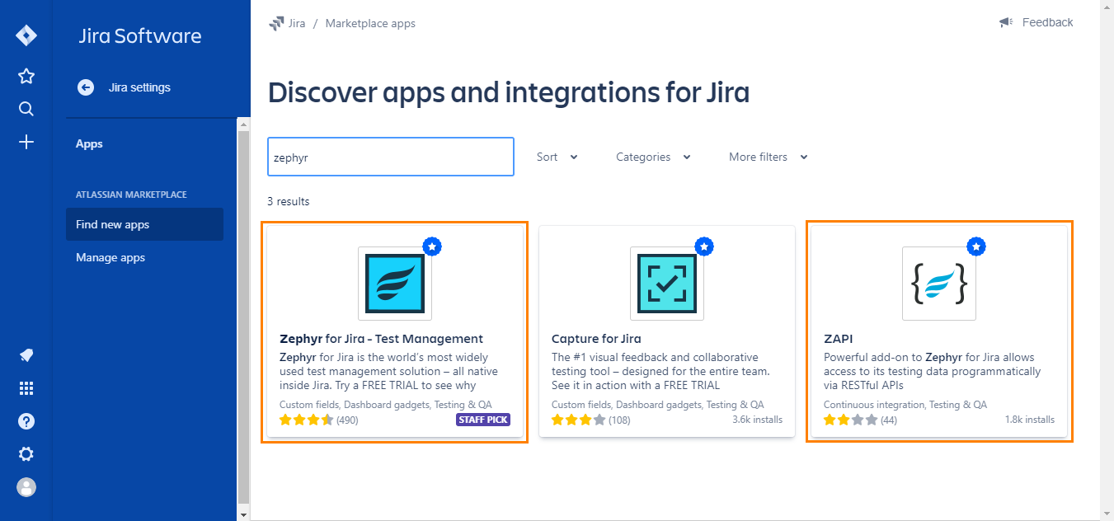Go back via Jira settings arrow
The width and height of the screenshot is (1114, 521).
pos(86,87)
